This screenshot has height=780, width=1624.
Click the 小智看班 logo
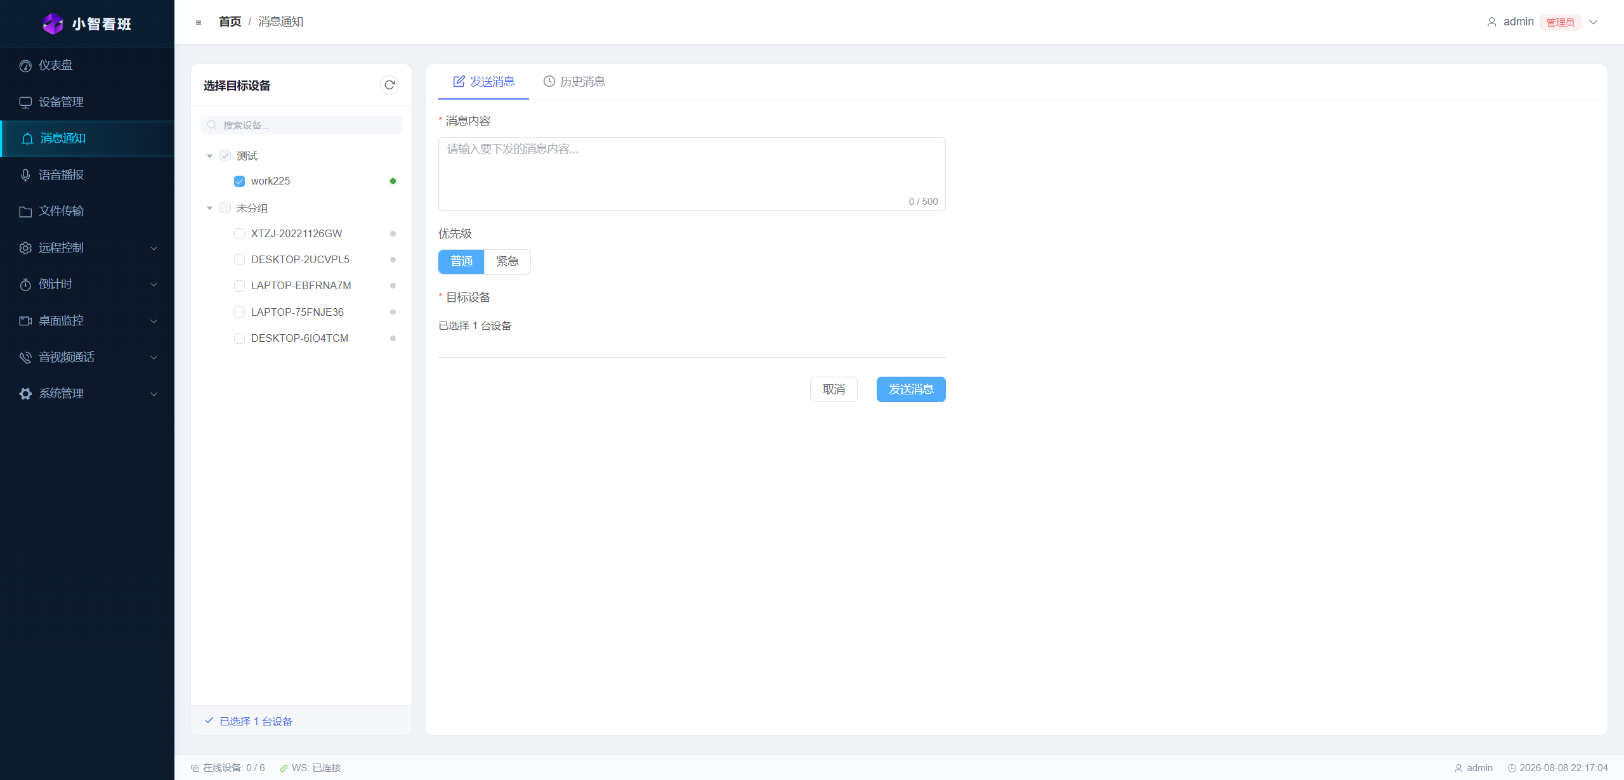(x=87, y=24)
